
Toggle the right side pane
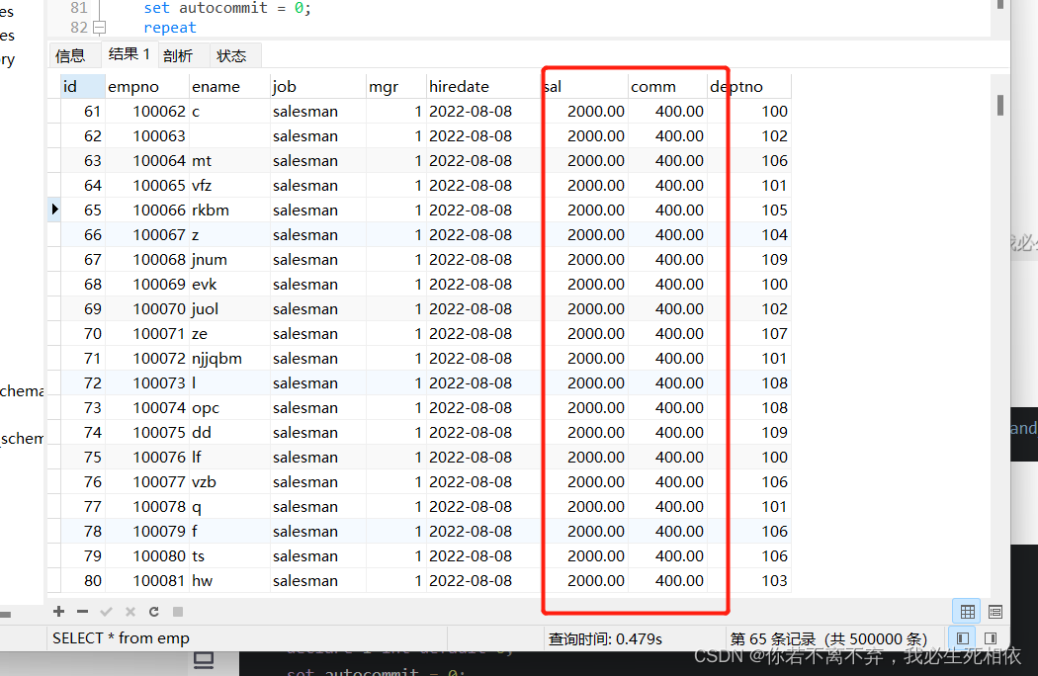(991, 638)
